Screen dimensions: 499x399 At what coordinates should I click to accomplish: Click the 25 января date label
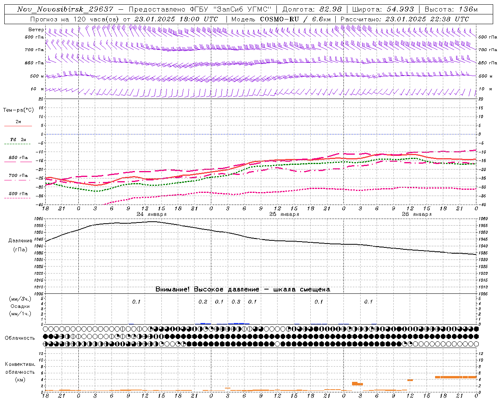[x=284, y=214]
